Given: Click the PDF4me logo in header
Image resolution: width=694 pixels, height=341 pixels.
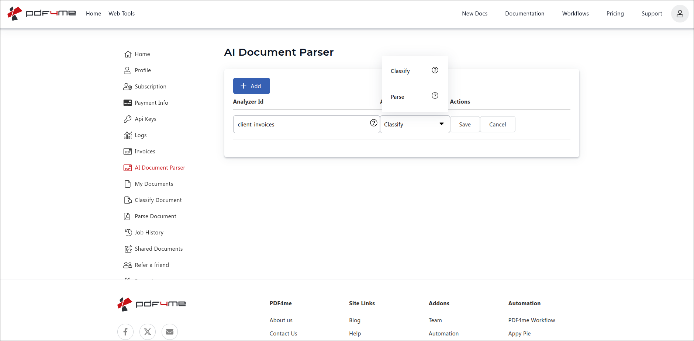Looking at the screenshot, I should 42,13.
